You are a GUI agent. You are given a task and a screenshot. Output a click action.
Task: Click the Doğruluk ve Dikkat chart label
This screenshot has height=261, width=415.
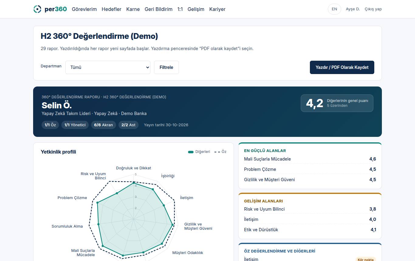click(x=133, y=168)
